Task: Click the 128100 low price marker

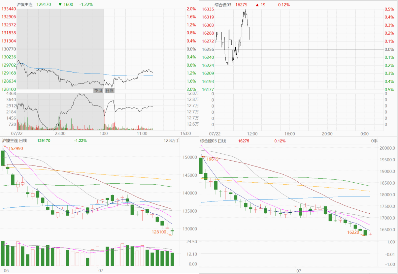Action: [159, 232]
